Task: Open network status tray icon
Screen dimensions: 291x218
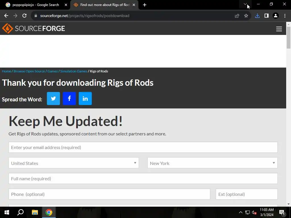Action: (x=248, y=212)
